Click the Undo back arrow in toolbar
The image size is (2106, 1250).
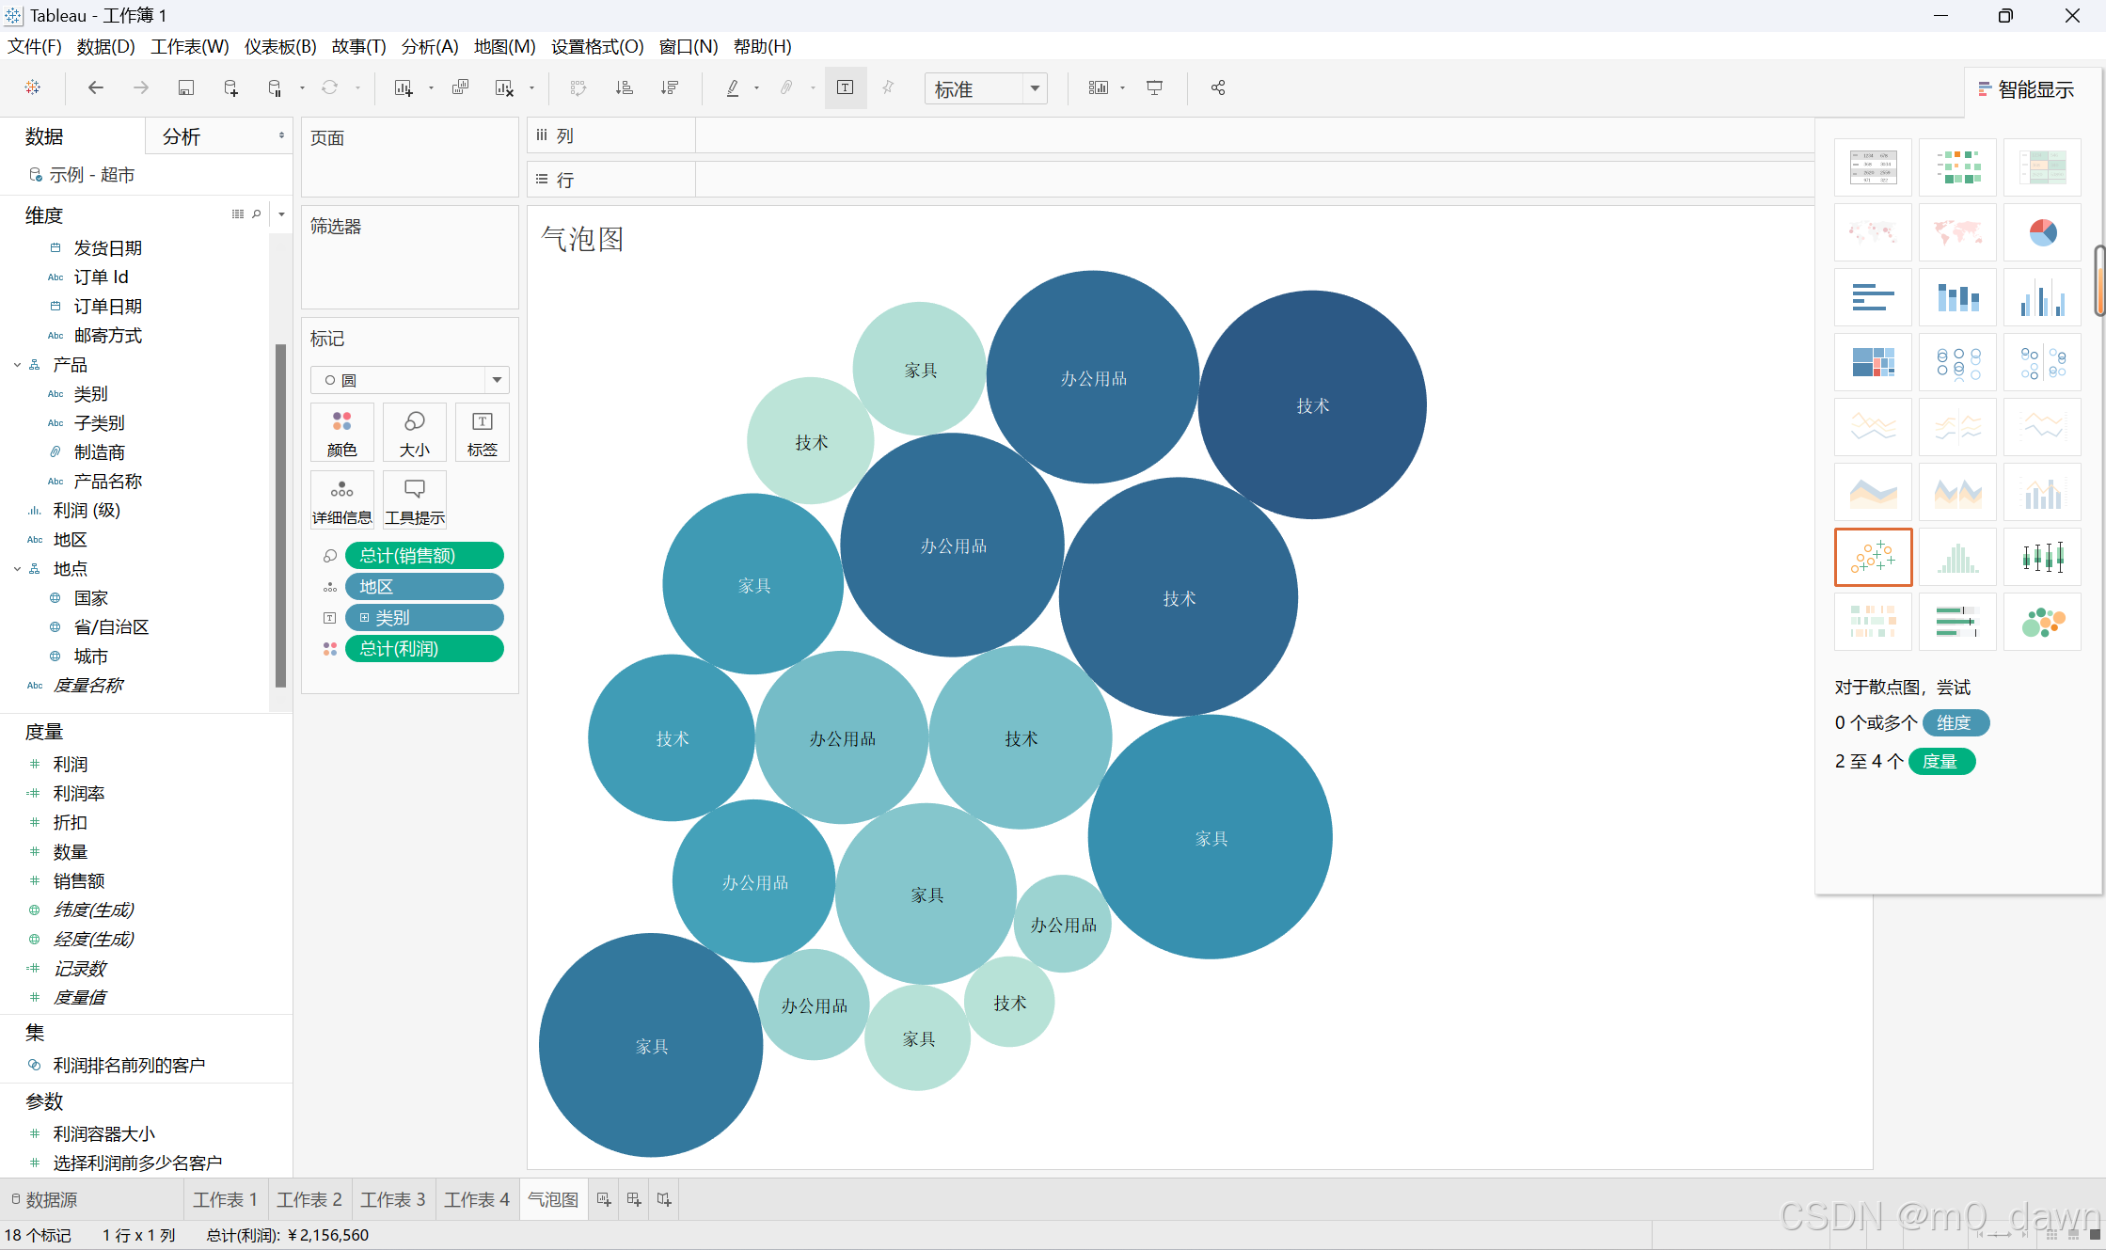[95, 87]
